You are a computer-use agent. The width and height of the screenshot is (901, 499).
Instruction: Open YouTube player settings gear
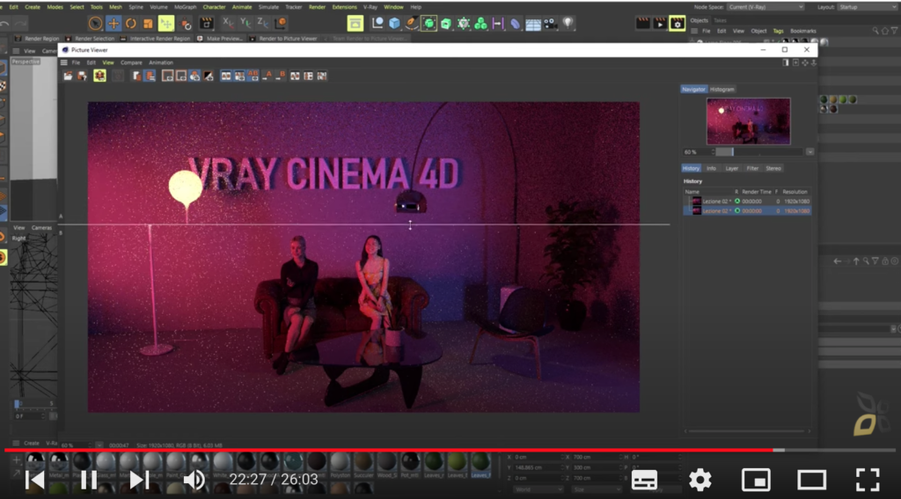tap(700, 480)
